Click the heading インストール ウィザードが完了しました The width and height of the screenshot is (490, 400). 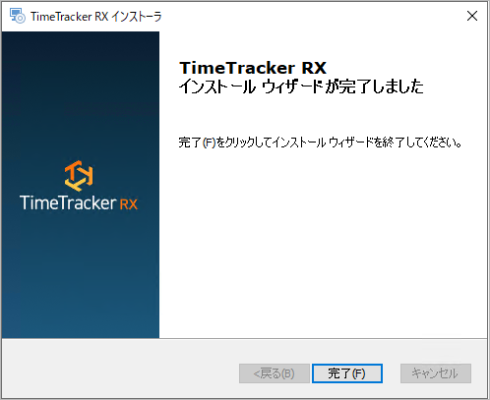(301, 86)
